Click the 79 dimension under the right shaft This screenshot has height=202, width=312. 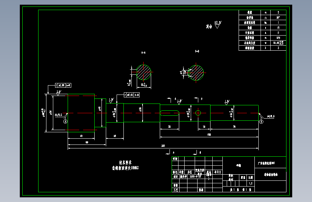(234, 127)
